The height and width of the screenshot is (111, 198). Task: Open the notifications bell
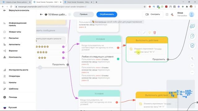coord(172,14)
